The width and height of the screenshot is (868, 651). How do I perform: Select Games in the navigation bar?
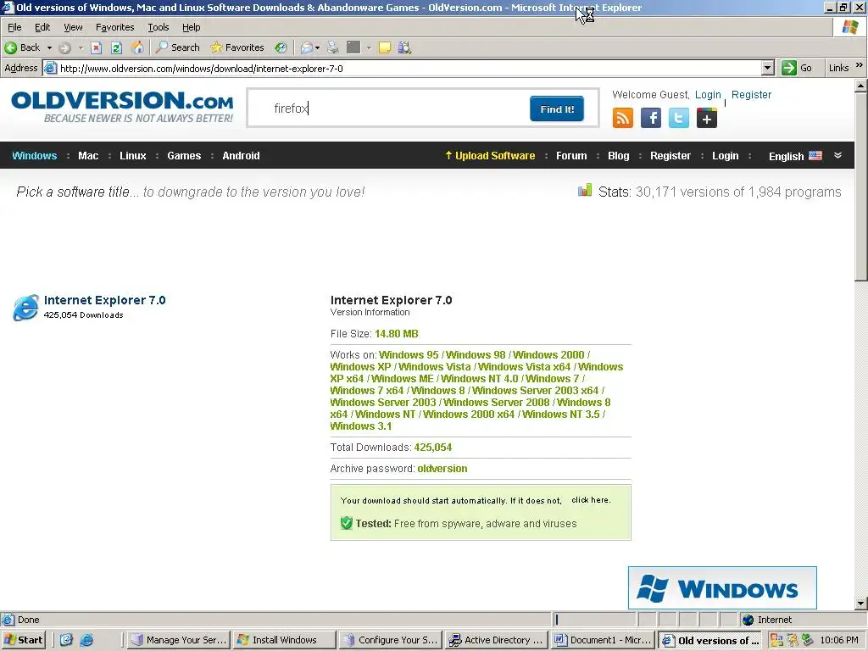coord(184,156)
